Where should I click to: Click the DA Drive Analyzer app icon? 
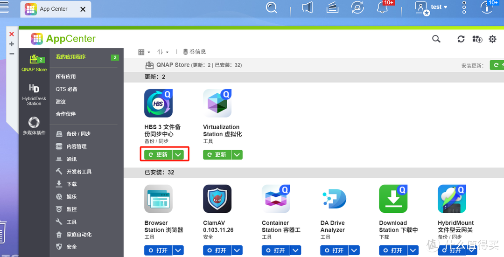[335, 199]
